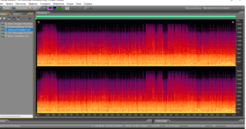Toggle the Spectral Frequency display button
Image resolution: width=246 pixels, height=129 pixels.
coord(50,8)
